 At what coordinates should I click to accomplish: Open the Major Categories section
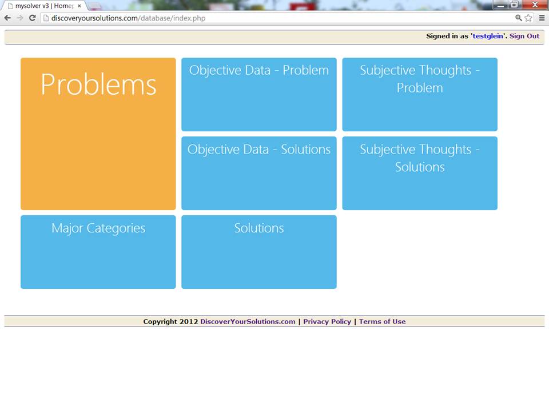click(98, 252)
